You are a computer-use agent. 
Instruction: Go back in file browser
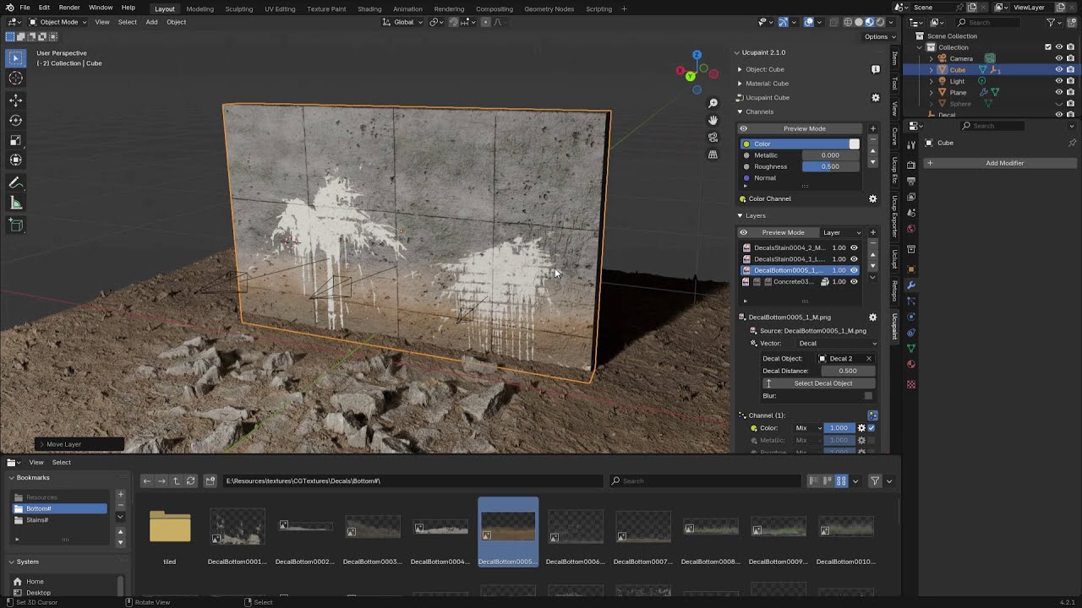point(147,481)
